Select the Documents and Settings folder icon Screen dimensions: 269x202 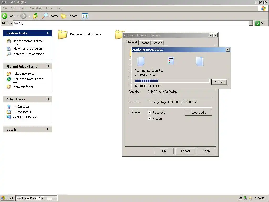63,34
